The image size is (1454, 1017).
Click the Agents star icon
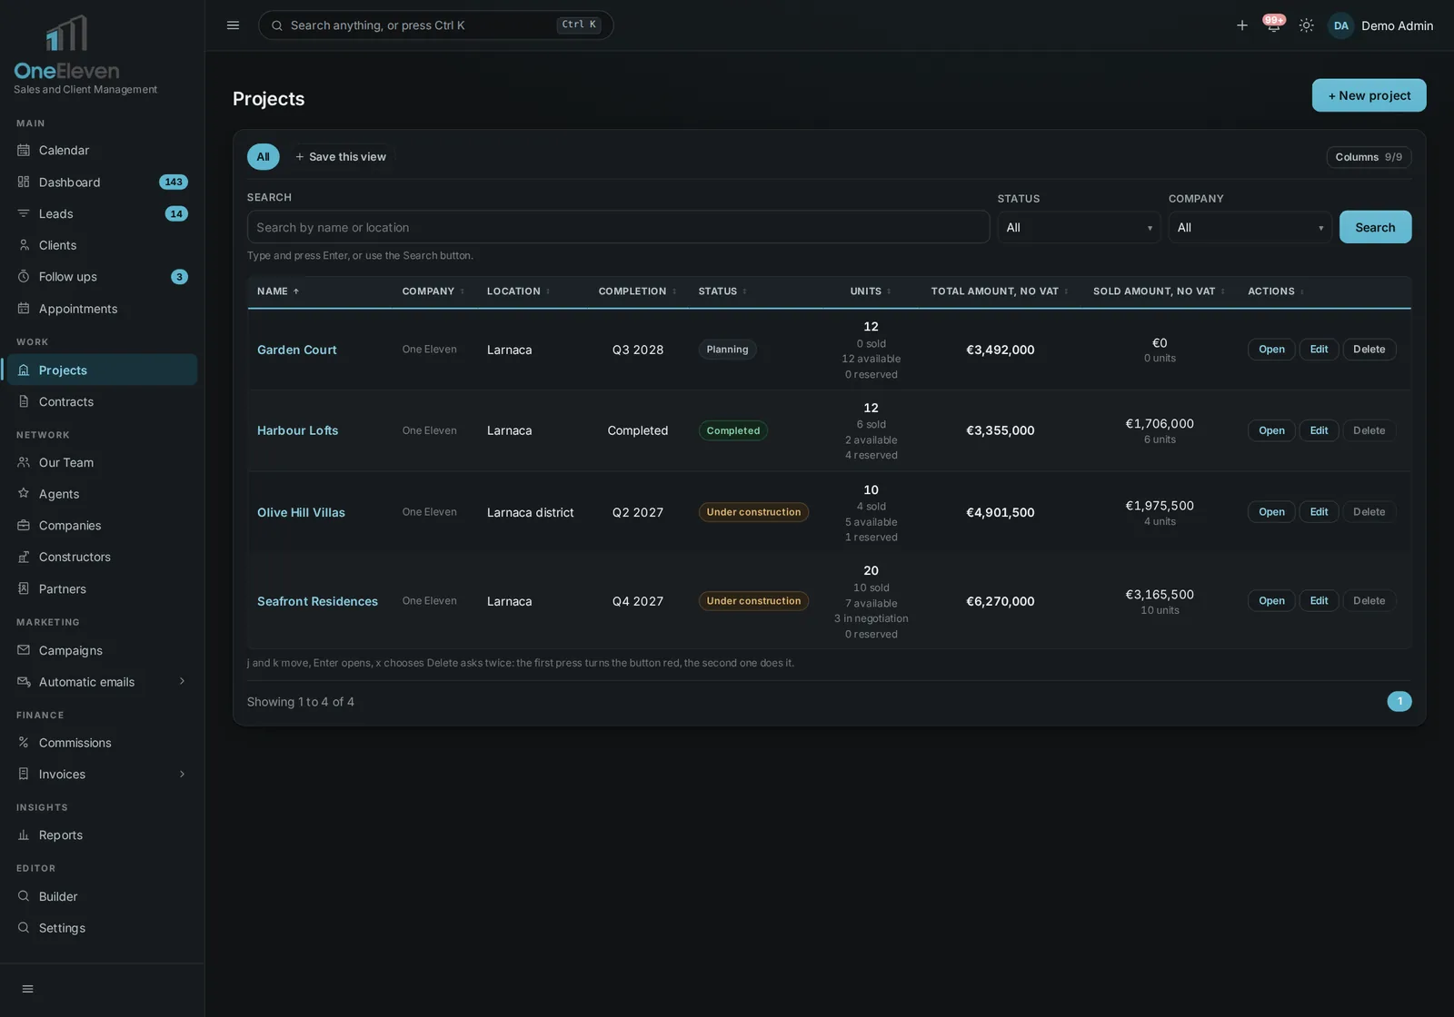[24, 493]
